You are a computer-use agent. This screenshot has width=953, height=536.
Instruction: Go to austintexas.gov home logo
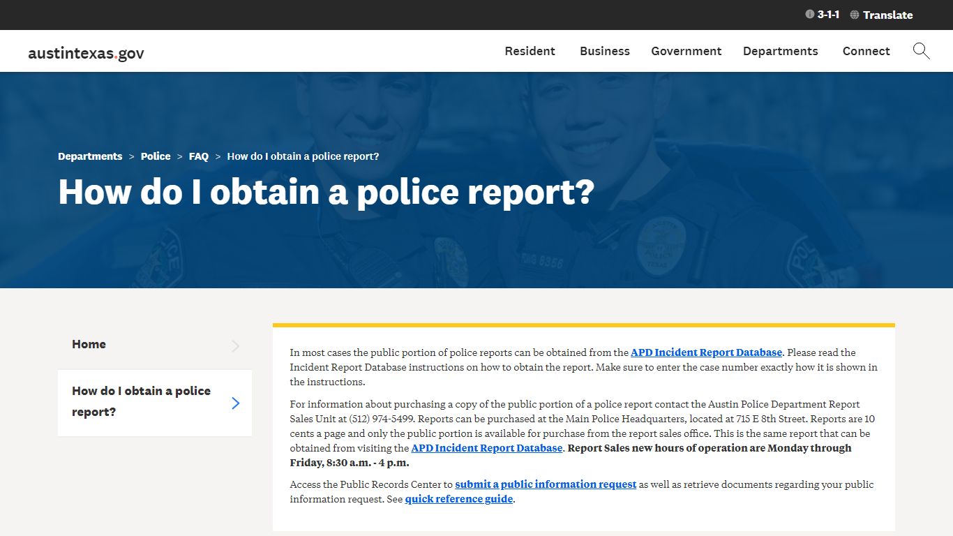(x=86, y=53)
